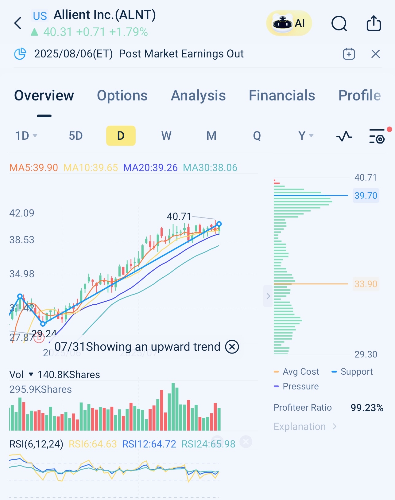Open the AI assistant icon
This screenshot has height=500, width=395.
pos(289,23)
